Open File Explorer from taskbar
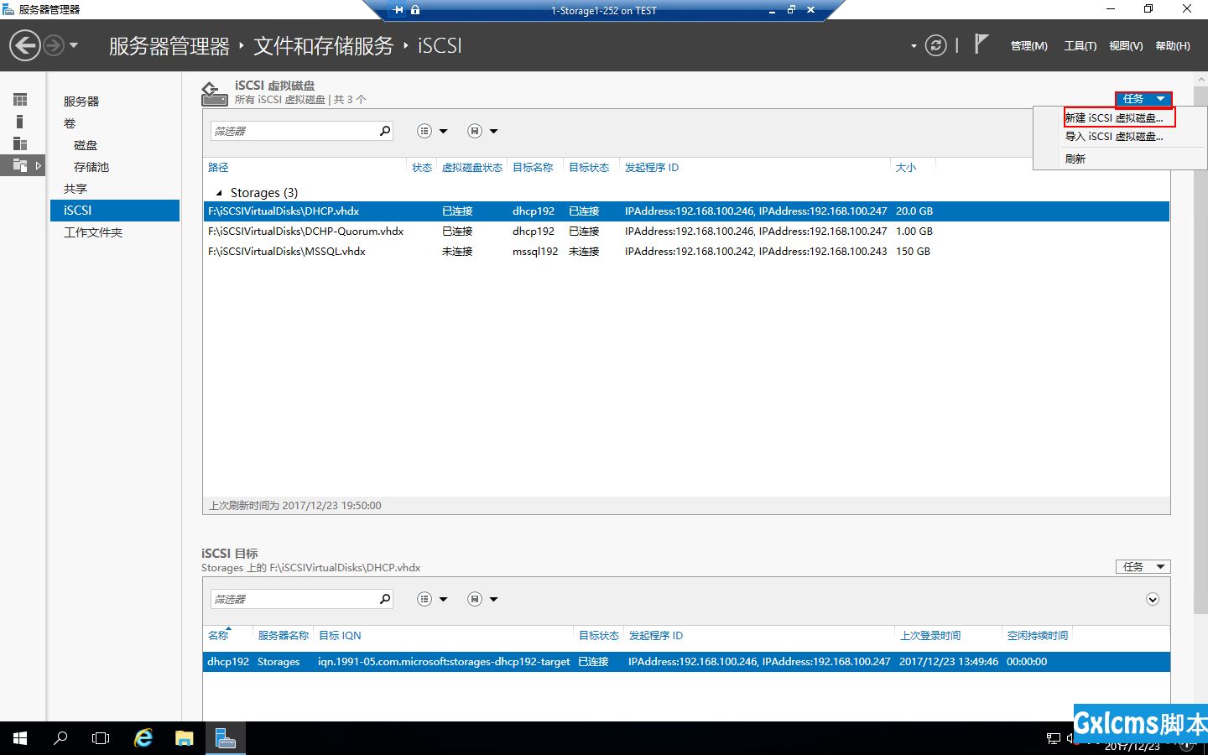The width and height of the screenshot is (1208, 755). (x=185, y=738)
